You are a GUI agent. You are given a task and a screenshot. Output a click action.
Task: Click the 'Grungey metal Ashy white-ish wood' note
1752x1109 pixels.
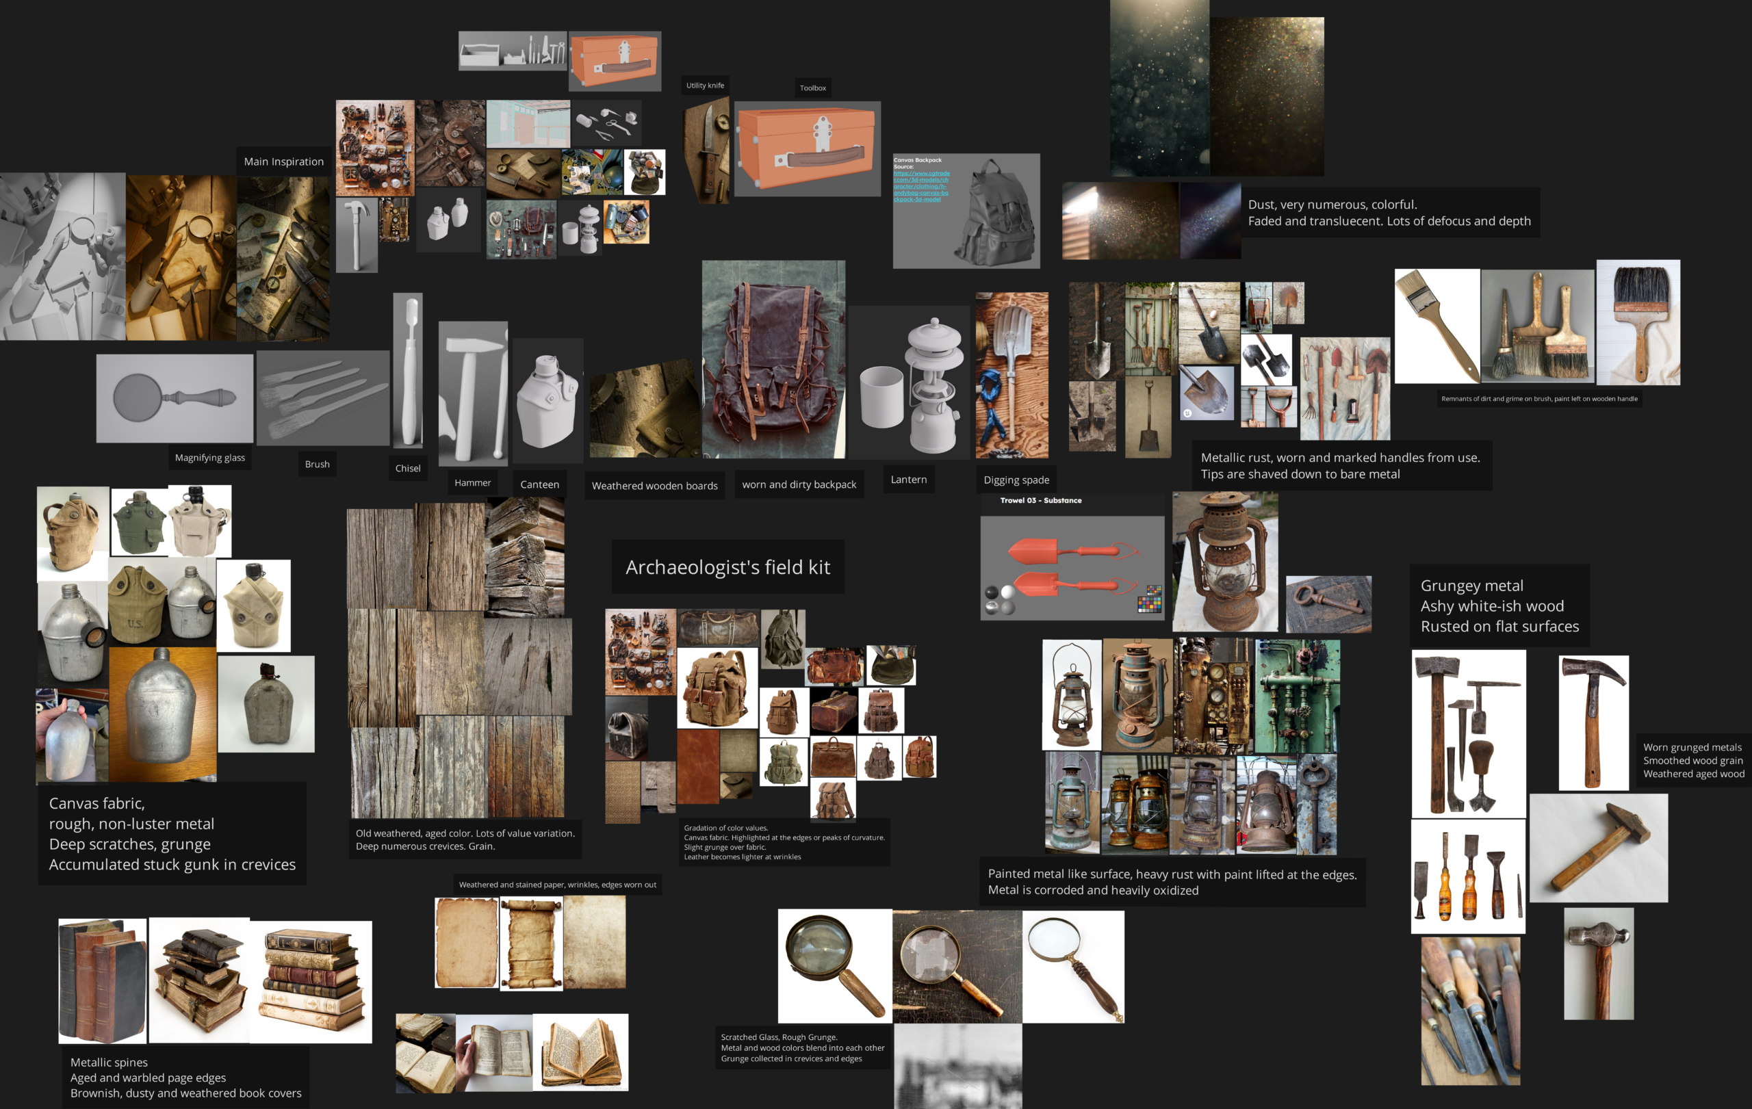(1499, 605)
